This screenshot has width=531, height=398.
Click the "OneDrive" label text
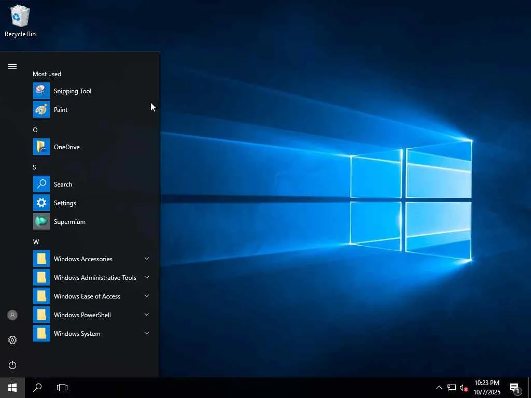point(67,147)
